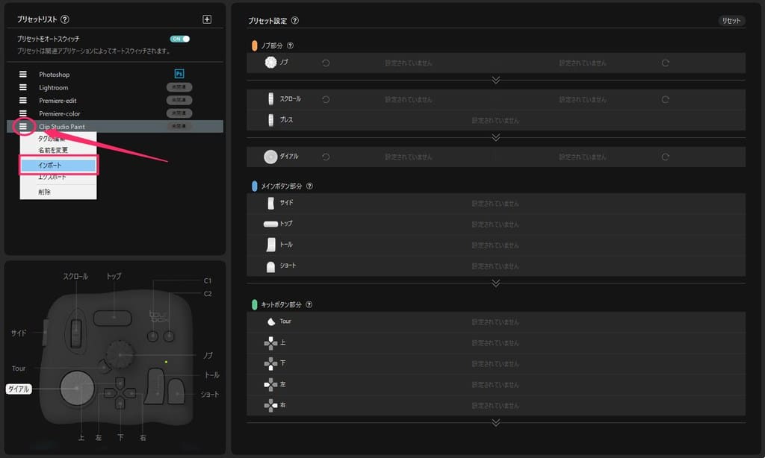765x458 pixels.
Task: Click the Photoshop Ps application icon
Action: click(x=179, y=74)
